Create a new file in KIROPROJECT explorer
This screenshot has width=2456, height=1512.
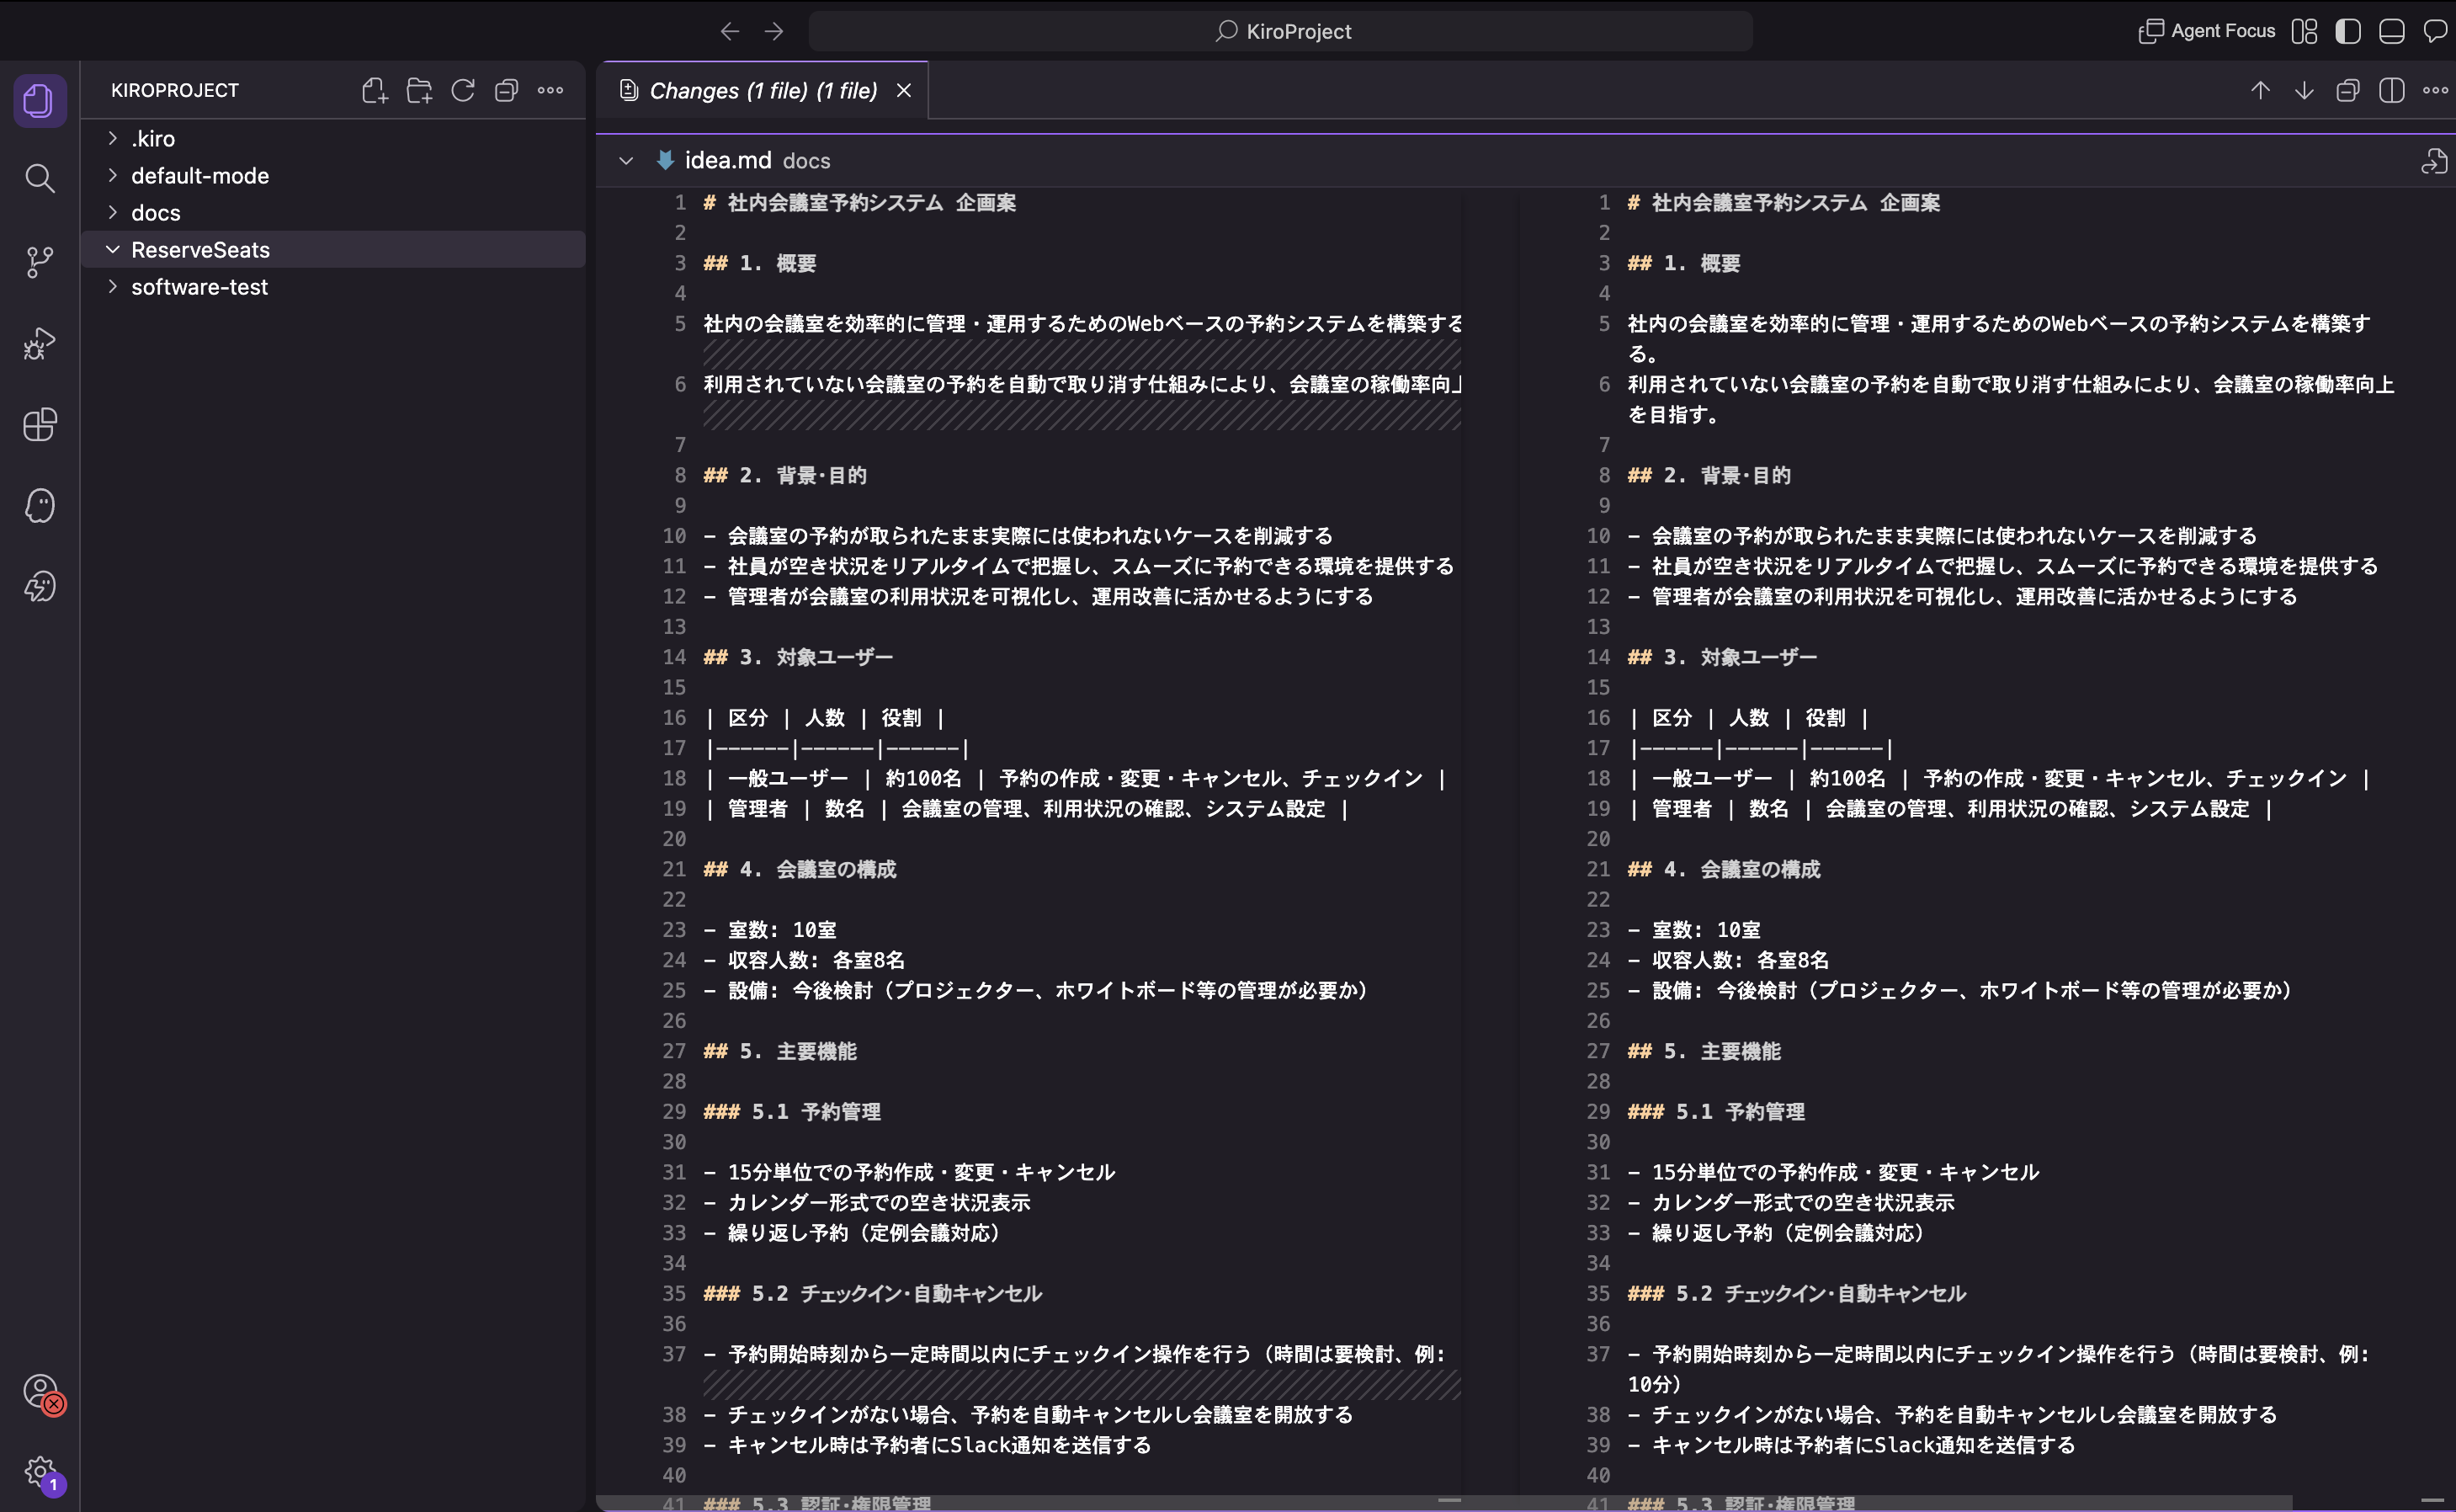(x=375, y=90)
